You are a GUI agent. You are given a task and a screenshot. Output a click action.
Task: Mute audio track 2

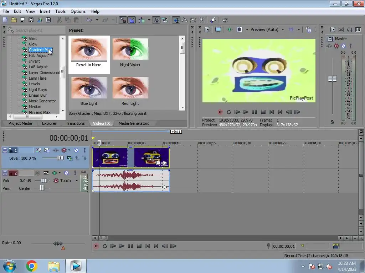66,173
